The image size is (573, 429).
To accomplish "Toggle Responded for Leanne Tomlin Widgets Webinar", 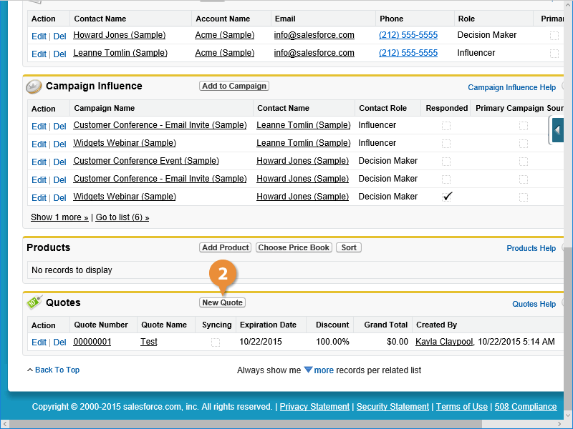I will click(x=446, y=144).
